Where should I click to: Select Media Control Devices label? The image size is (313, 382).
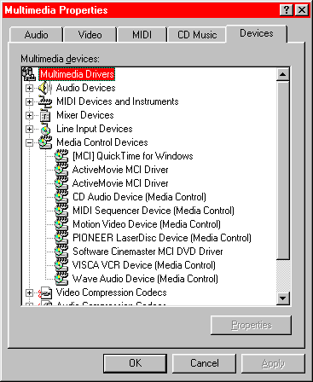click(x=102, y=142)
